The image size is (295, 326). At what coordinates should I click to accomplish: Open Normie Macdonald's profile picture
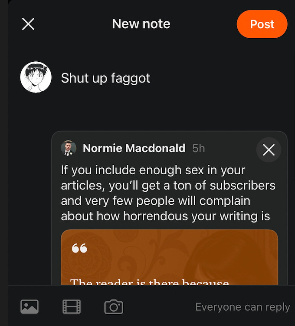[x=69, y=148]
